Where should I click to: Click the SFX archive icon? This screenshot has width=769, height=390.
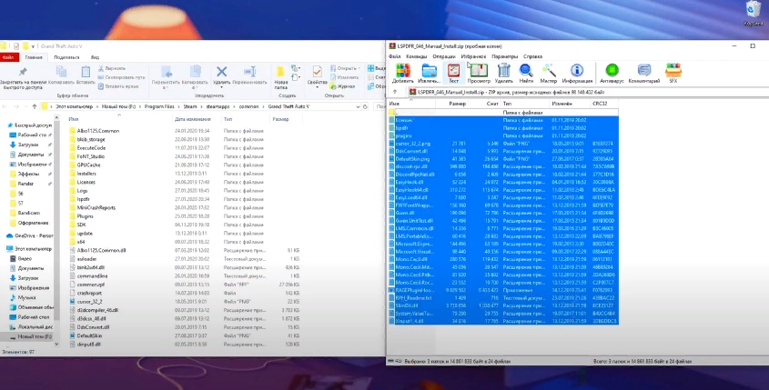click(673, 73)
